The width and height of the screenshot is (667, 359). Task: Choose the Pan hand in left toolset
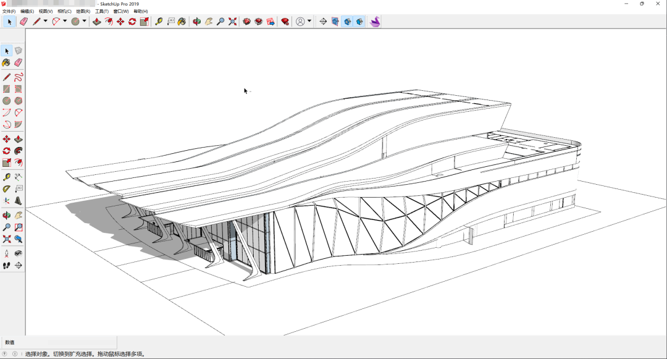[x=19, y=216]
